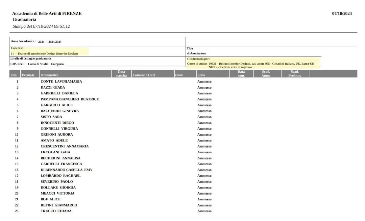
Task: Click the date 07/10/2024 at top right
Action: click(342, 14)
